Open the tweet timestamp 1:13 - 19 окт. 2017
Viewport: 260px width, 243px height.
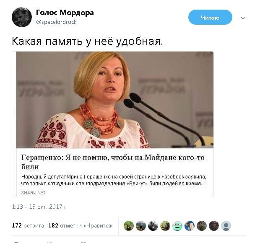[x=40, y=207]
